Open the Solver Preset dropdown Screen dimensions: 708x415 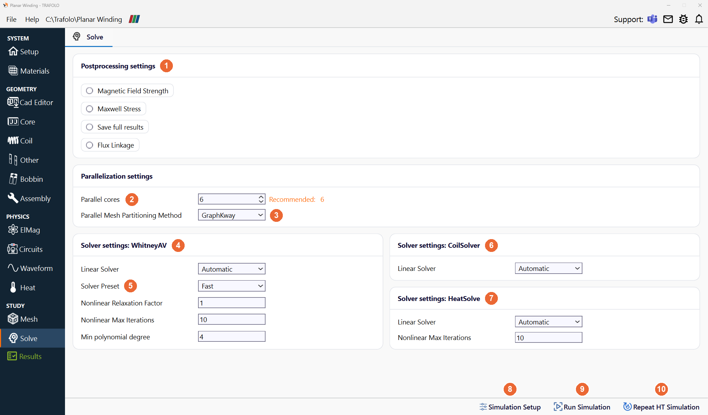[x=232, y=286]
